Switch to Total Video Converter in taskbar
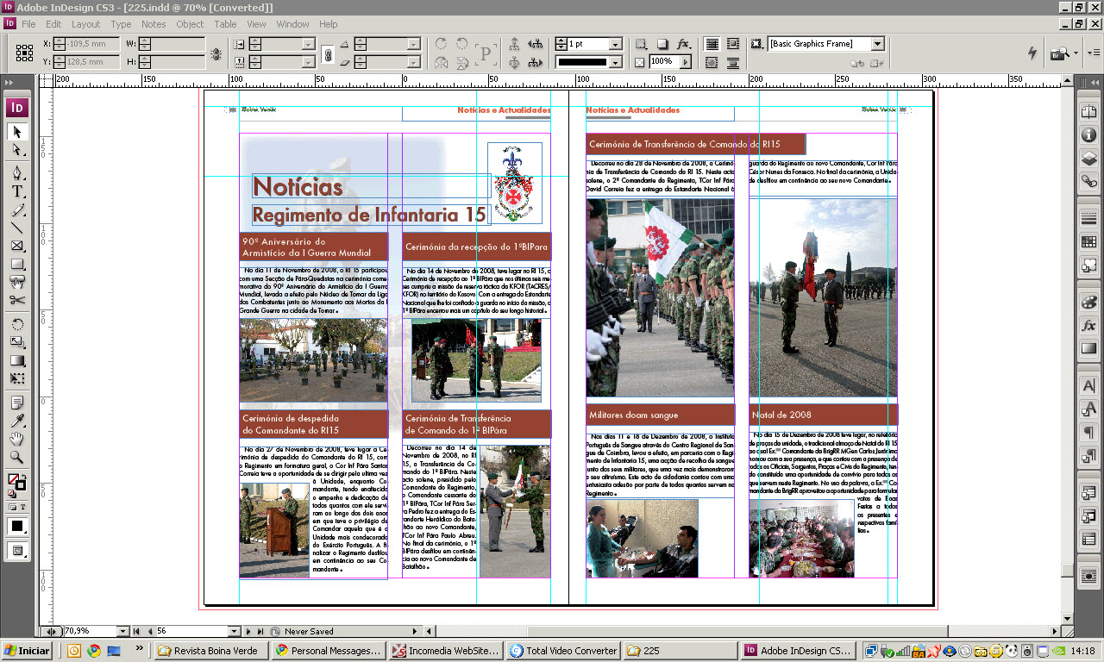Screen dimensions: 1104x662 click(563, 651)
